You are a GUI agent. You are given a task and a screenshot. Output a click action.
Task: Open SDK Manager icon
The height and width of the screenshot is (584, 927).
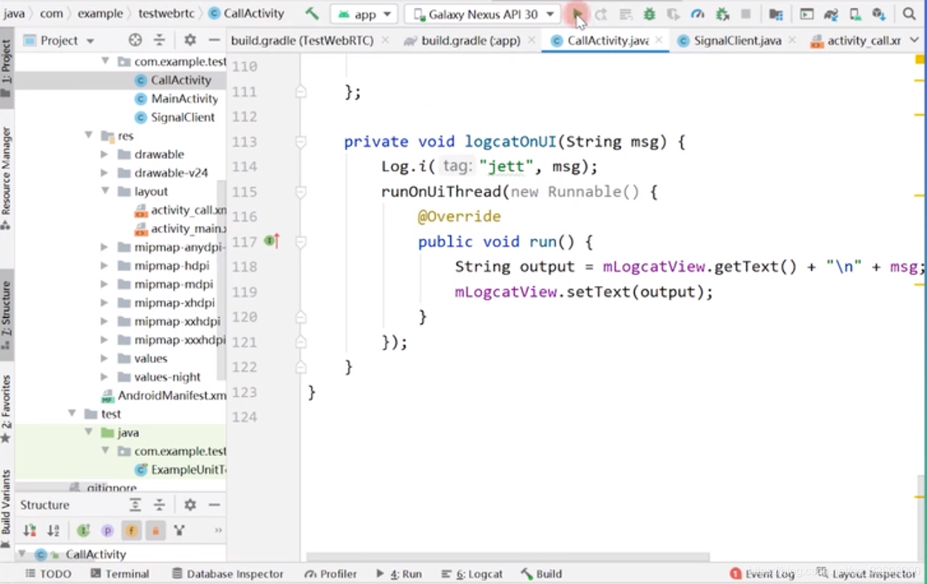pyautogui.click(x=878, y=14)
